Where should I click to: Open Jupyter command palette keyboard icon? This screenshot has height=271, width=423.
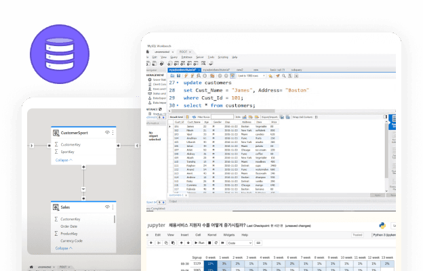click(x=258, y=243)
